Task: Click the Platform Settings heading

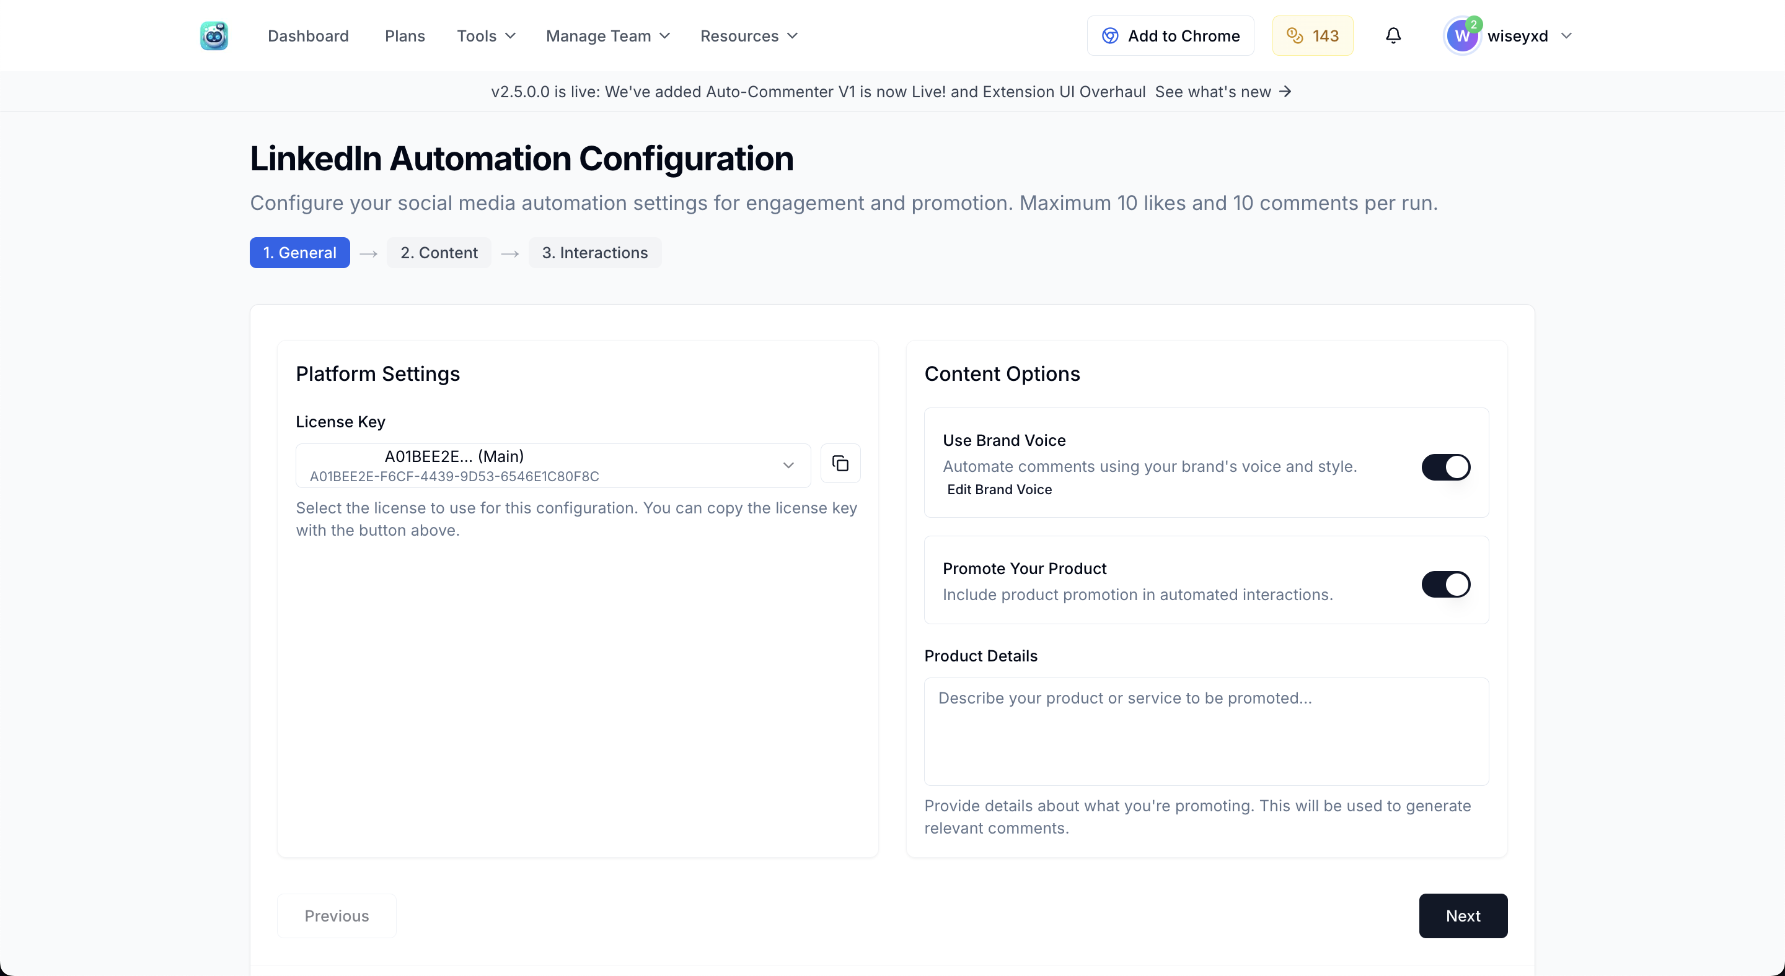Action: [x=377, y=373]
